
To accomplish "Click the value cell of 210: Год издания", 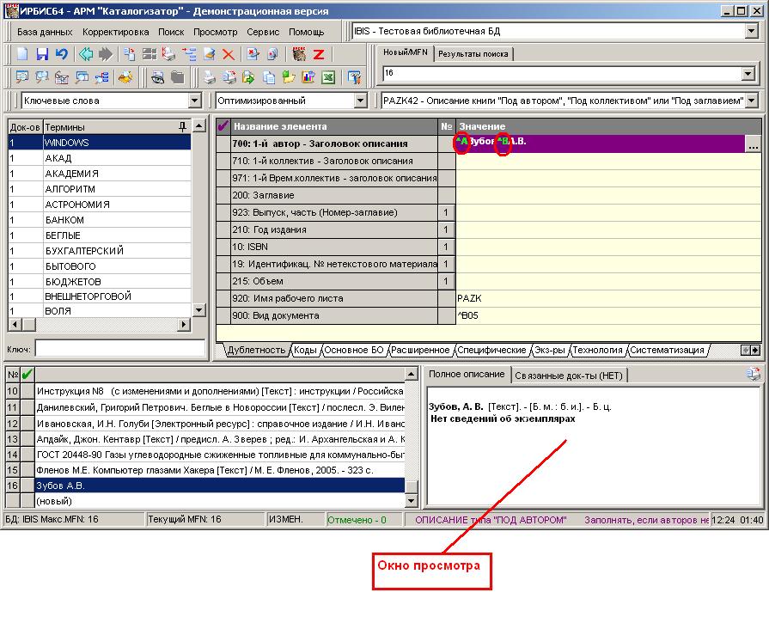I will [x=608, y=229].
